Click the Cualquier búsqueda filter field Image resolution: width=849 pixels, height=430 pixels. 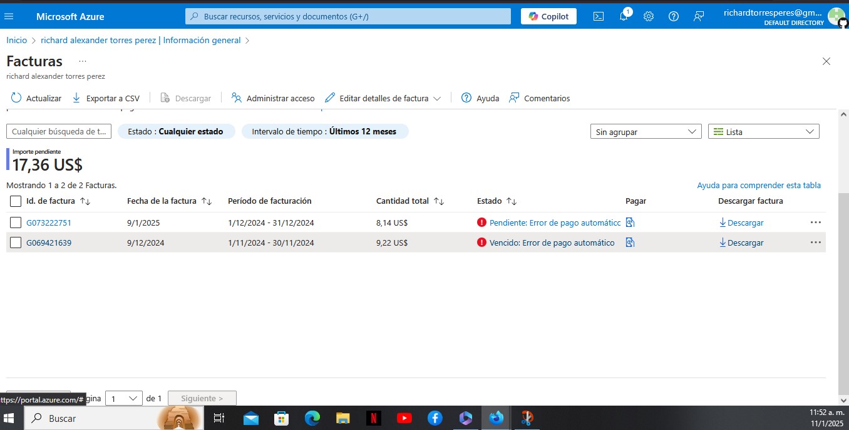[59, 131]
